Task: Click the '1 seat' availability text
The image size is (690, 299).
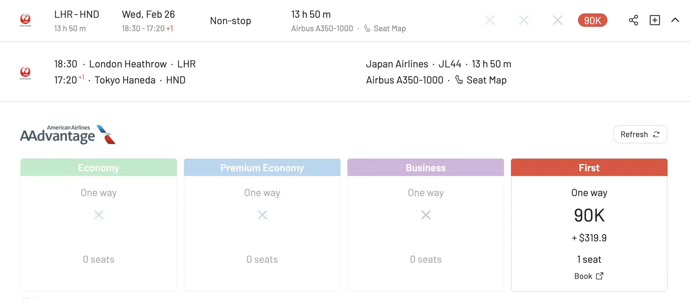Action: point(589,259)
